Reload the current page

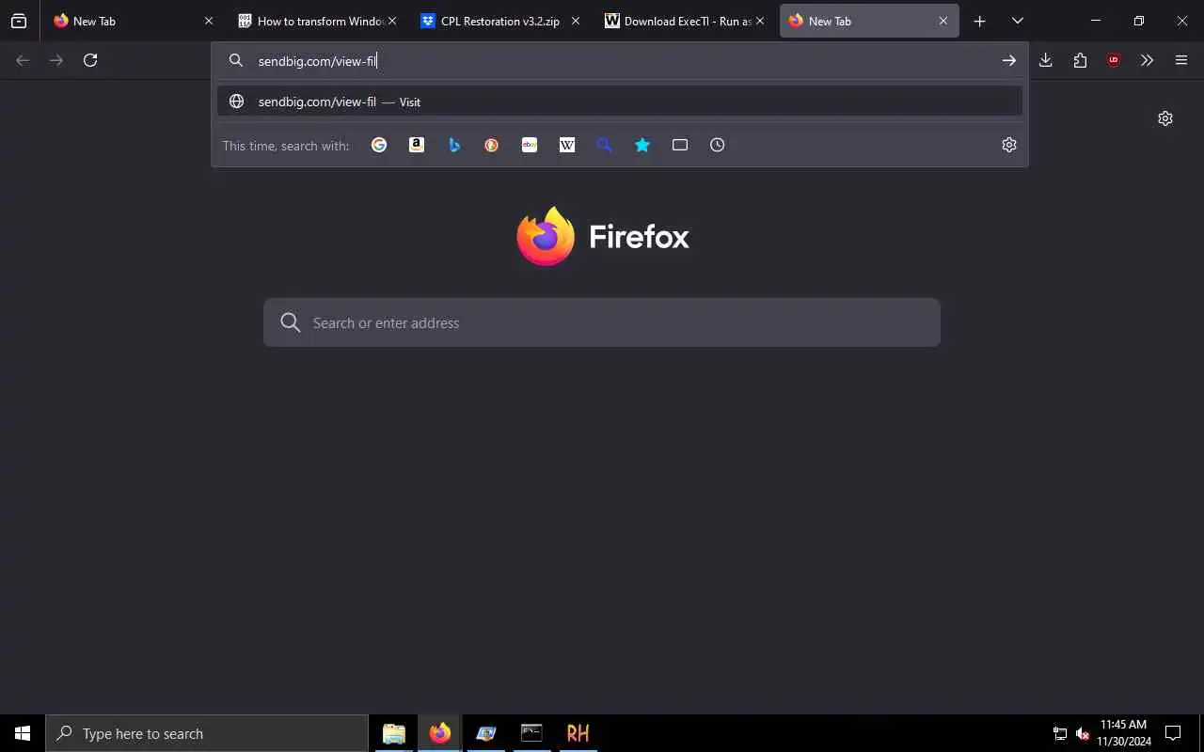click(90, 60)
